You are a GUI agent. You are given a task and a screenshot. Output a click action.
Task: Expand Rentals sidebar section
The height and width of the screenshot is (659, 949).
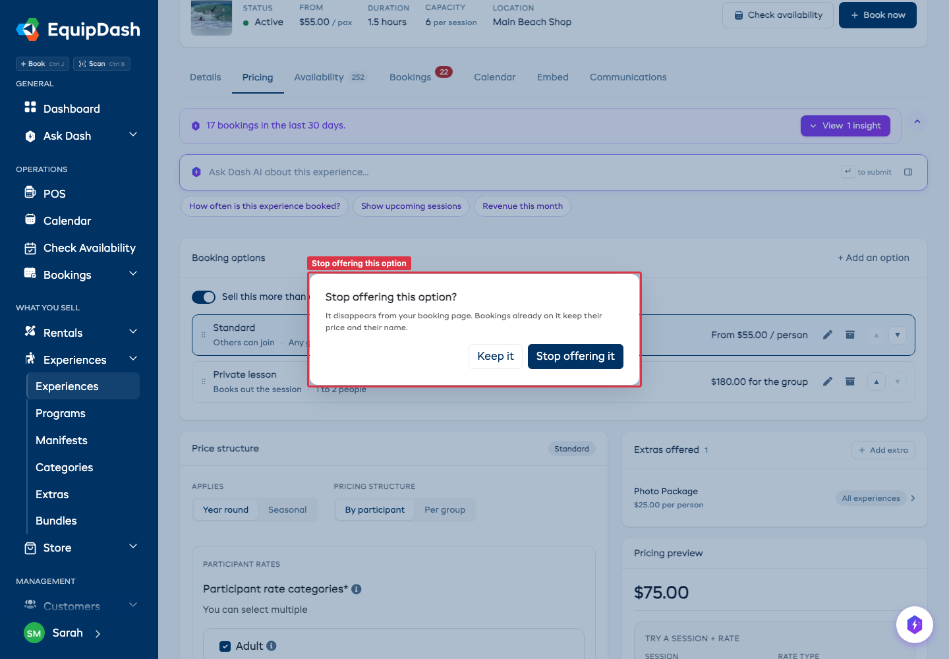click(133, 331)
